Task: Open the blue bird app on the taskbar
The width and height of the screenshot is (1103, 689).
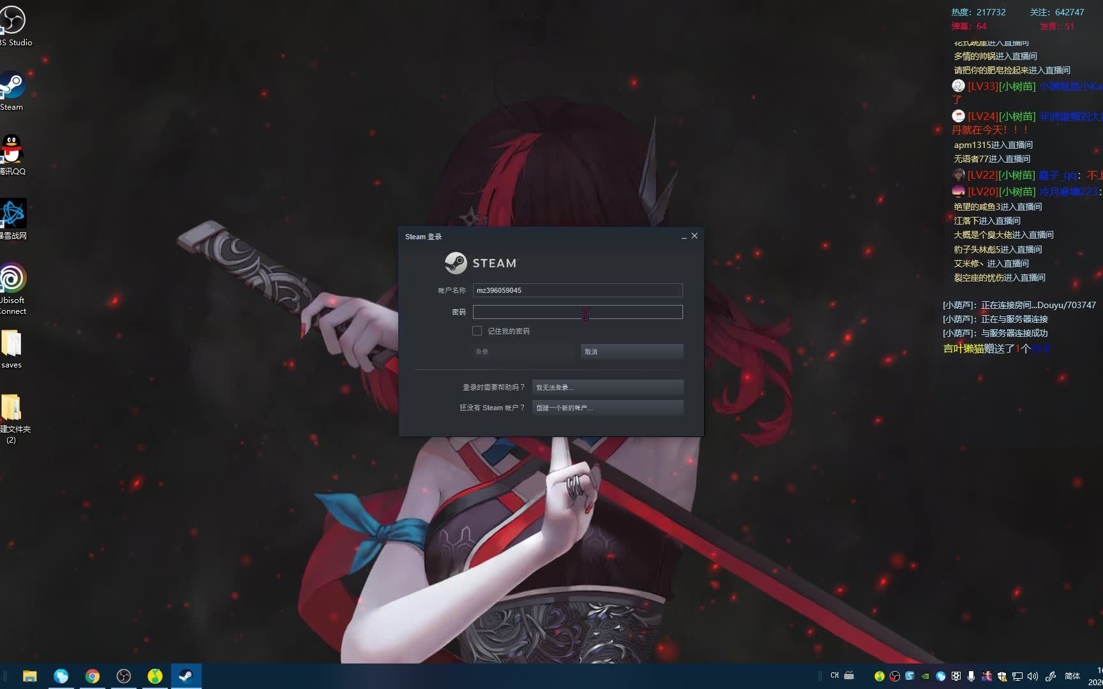Action: 61,676
